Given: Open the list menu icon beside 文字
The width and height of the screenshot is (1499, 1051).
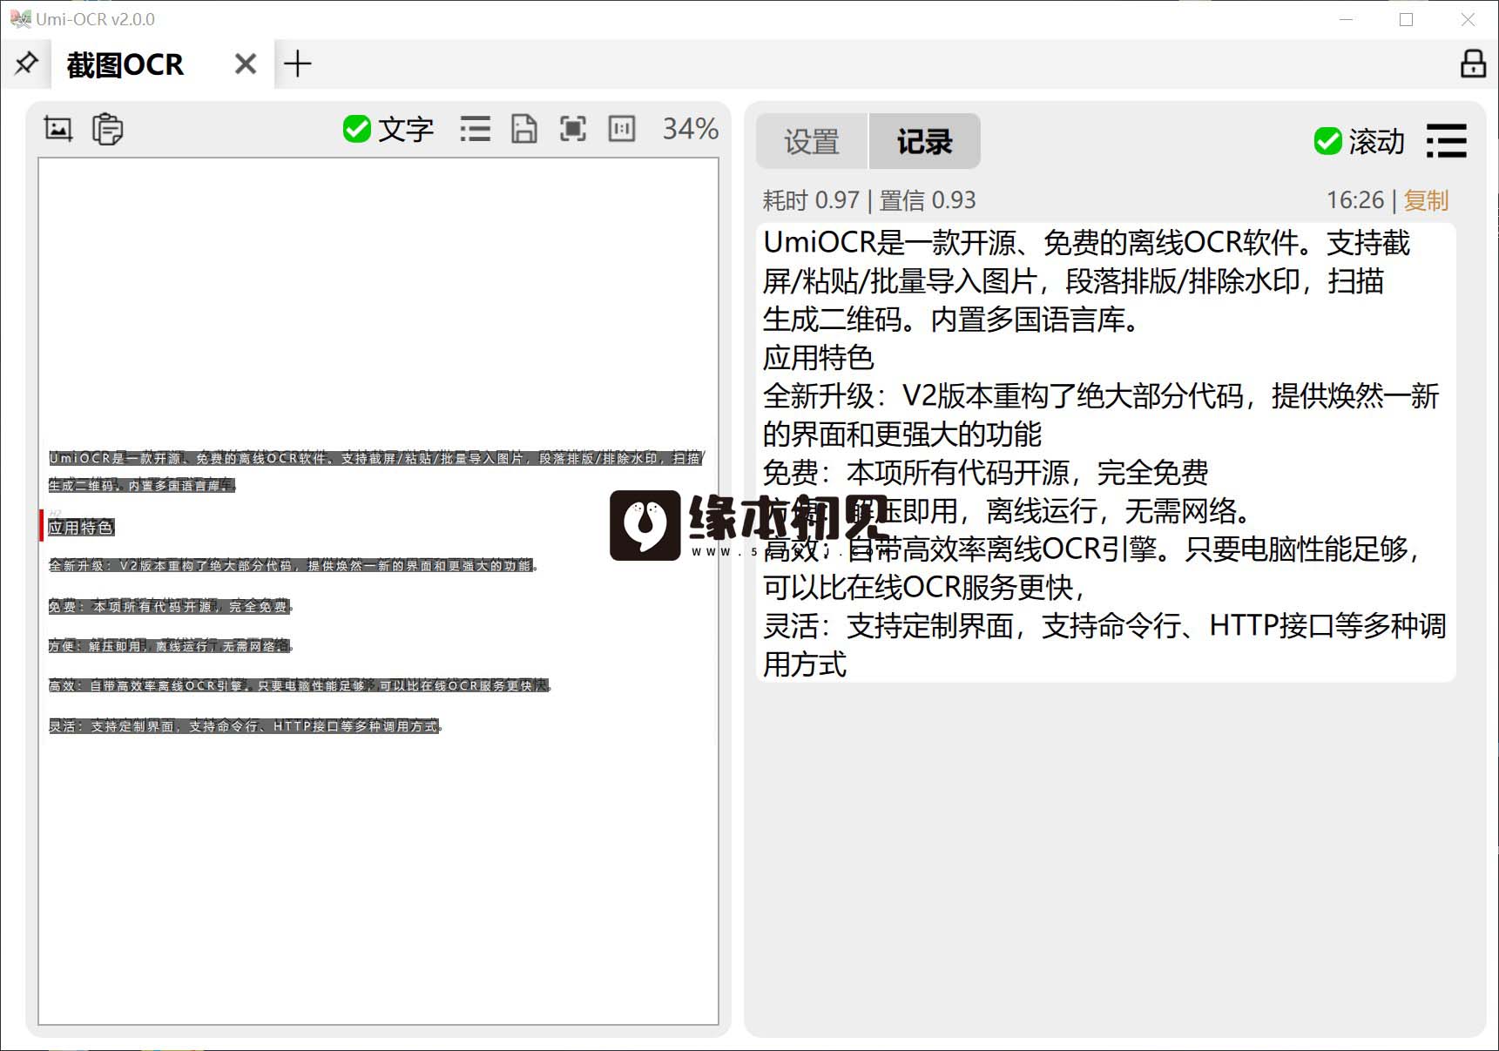Looking at the screenshot, I should coord(475,129).
